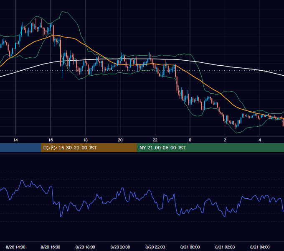Click the 8/21 02:00 time label

pos(225,247)
